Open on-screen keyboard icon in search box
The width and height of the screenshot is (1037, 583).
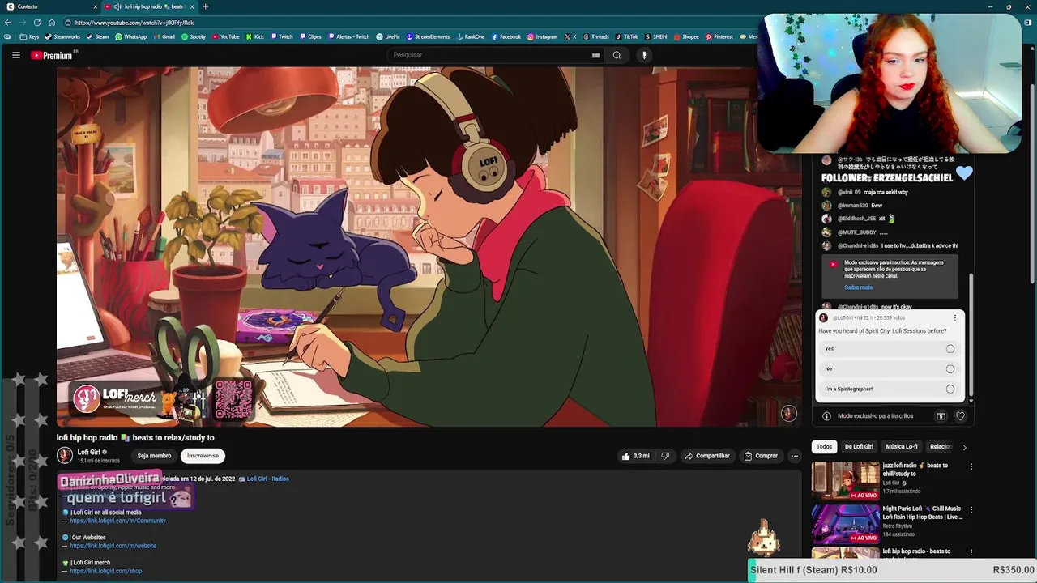coord(596,55)
